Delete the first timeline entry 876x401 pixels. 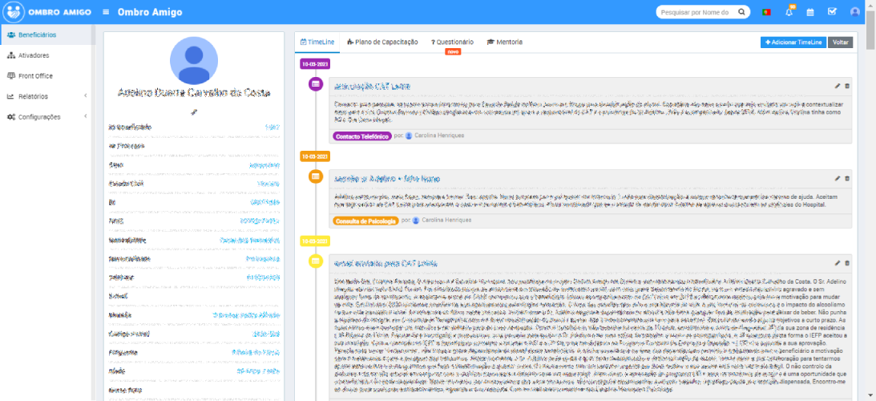847,86
